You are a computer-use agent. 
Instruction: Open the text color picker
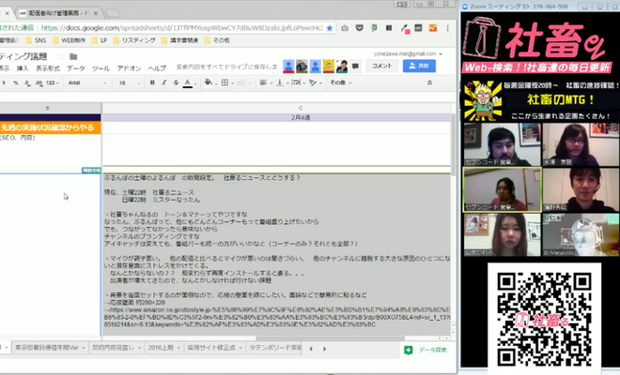[188, 82]
